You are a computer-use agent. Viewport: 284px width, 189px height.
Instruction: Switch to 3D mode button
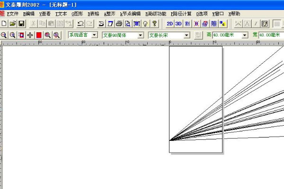(x=178, y=23)
